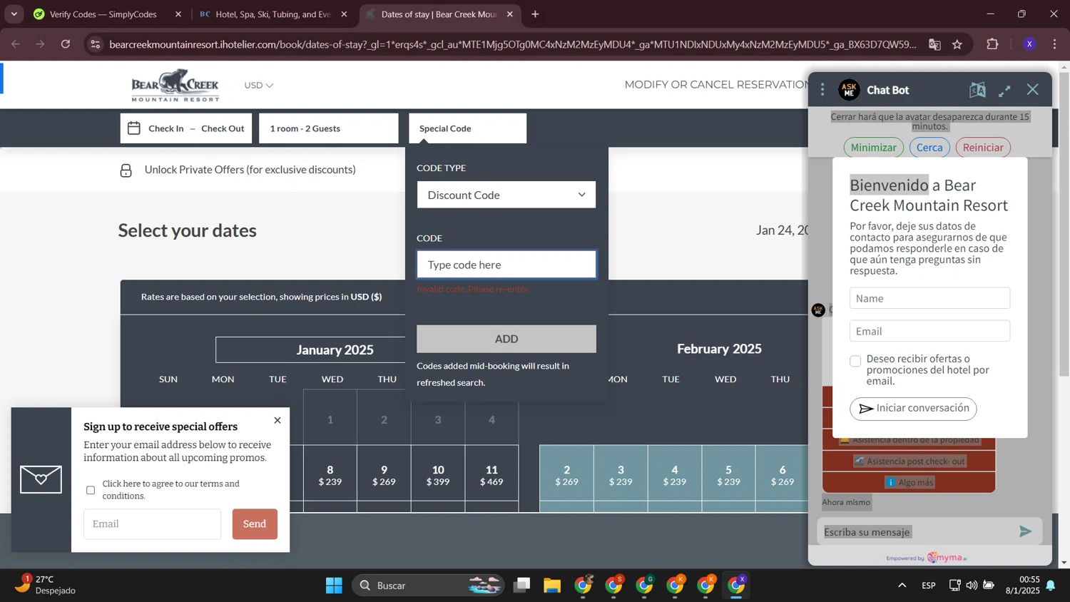The width and height of the screenshot is (1070, 602).
Task: Show hidden system tray icons
Action: [902, 586]
